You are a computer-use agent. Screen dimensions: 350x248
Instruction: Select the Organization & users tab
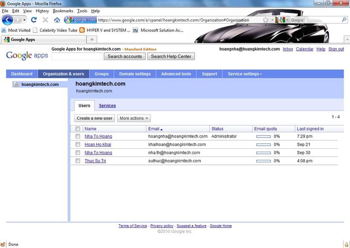point(64,74)
